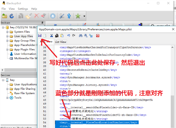This screenshot has width=176, height=128.
Task: Click the binoculars Find icon
Action: pyautogui.click(x=80, y=36)
